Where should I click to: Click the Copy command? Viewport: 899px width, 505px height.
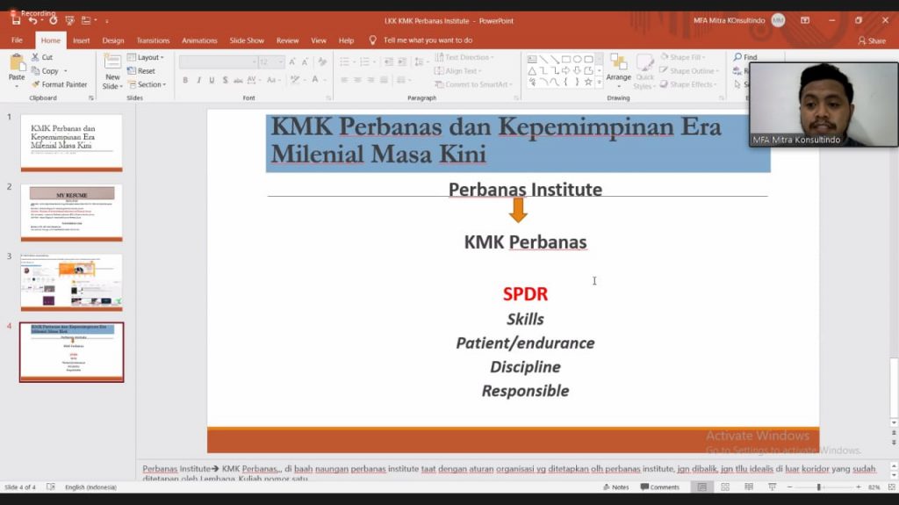point(46,71)
